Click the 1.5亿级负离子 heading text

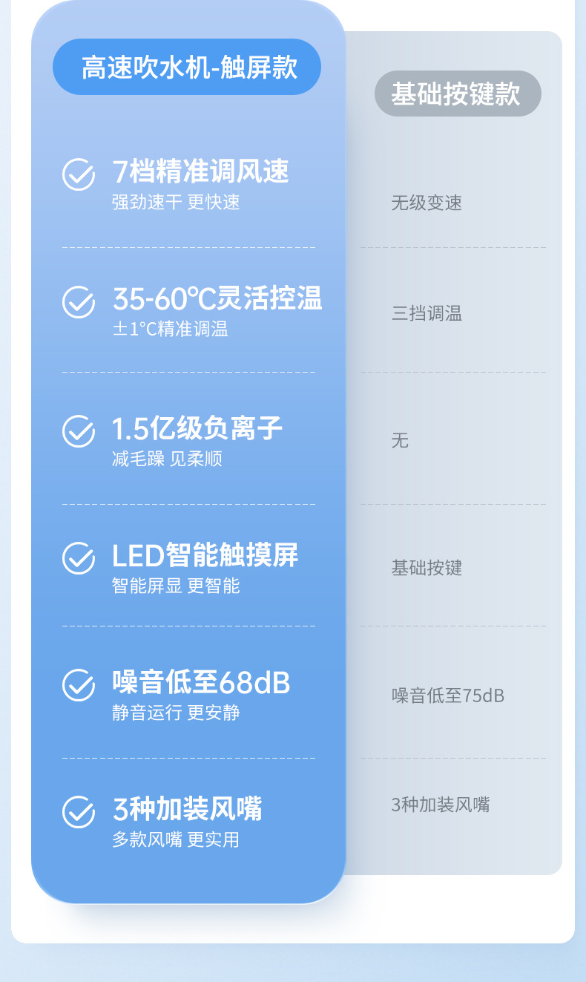[197, 428]
